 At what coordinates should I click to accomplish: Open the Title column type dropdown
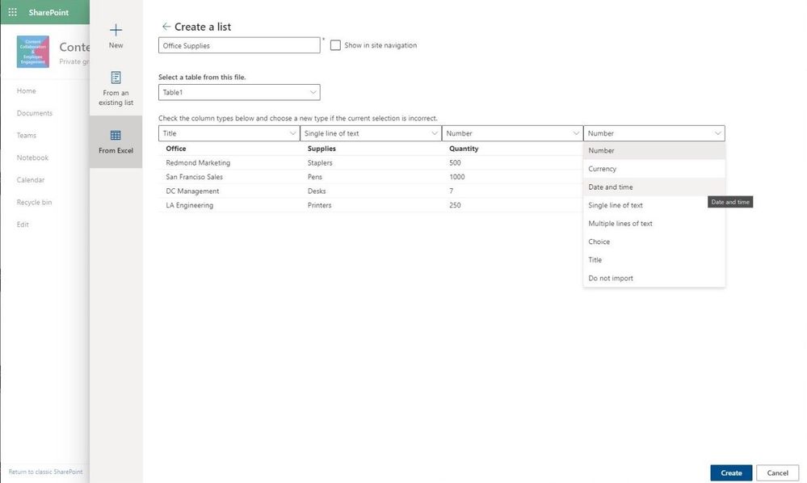[x=229, y=133]
